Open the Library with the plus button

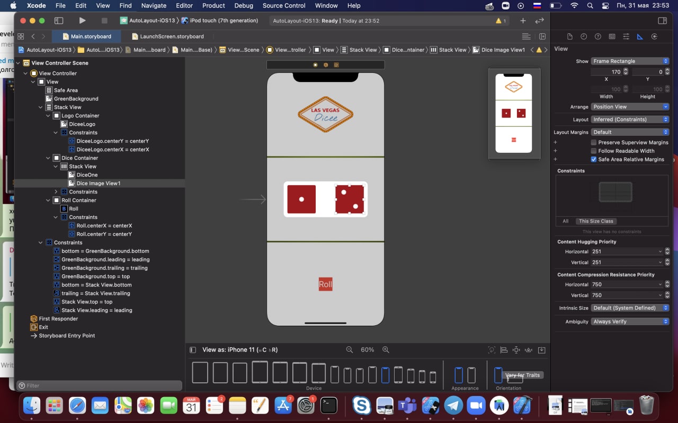[523, 21]
